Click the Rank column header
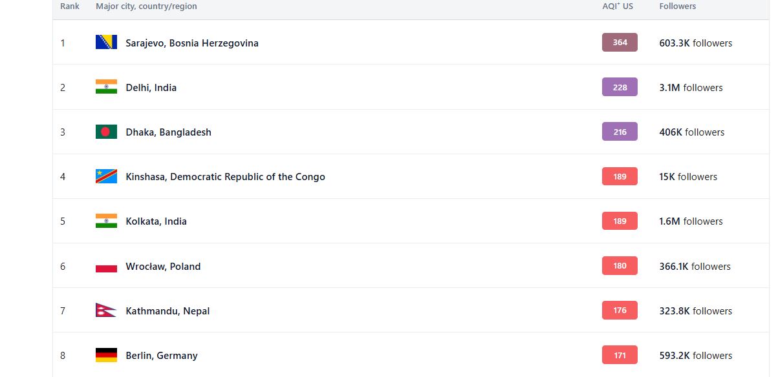The image size is (778, 377). click(x=70, y=6)
